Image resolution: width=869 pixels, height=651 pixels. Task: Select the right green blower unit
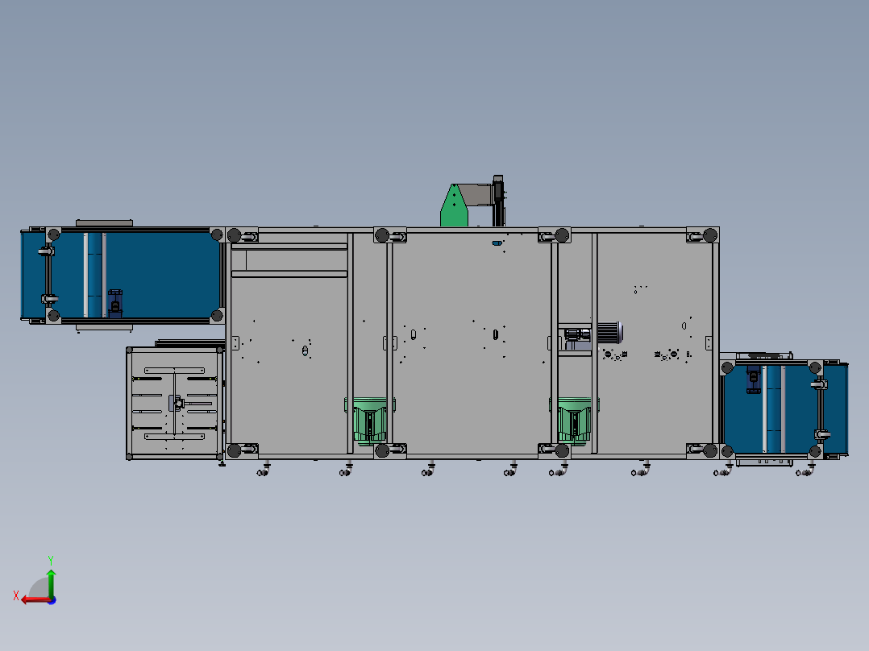click(575, 421)
